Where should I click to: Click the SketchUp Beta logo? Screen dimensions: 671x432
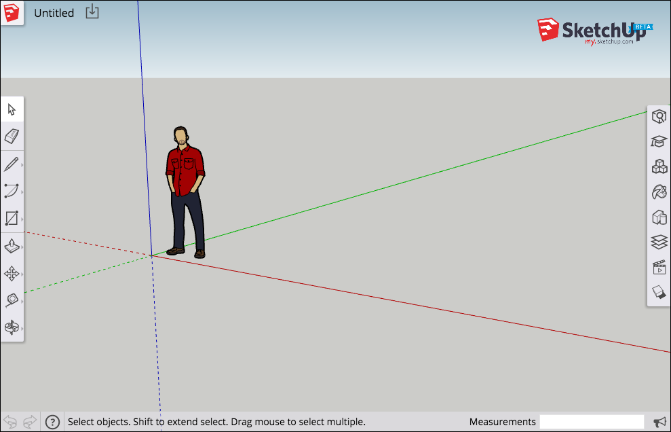click(x=595, y=31)
